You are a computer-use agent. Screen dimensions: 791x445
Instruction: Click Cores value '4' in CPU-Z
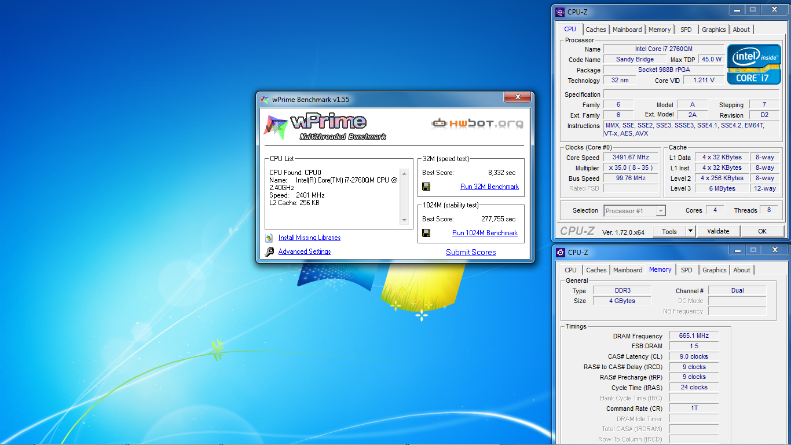(x=715, y=210)
